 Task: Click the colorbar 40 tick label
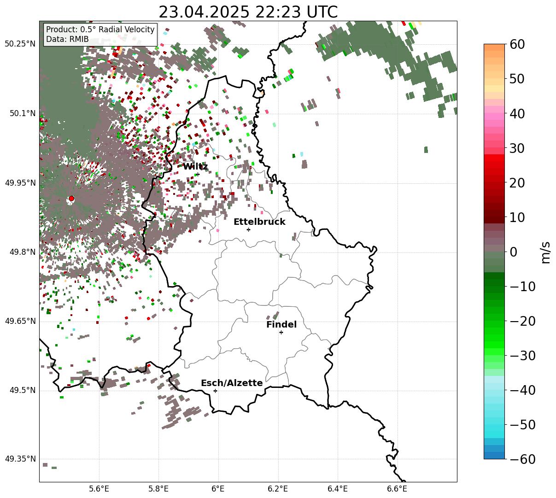tap(516, 113)
